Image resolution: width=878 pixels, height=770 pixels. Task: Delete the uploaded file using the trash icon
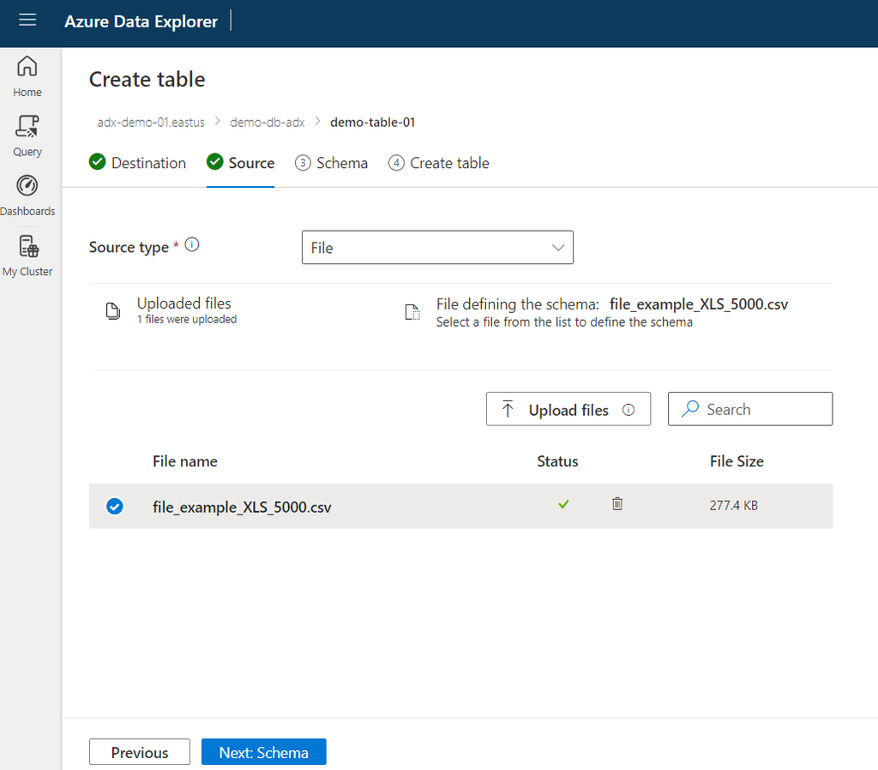click(x=616, y=504)
